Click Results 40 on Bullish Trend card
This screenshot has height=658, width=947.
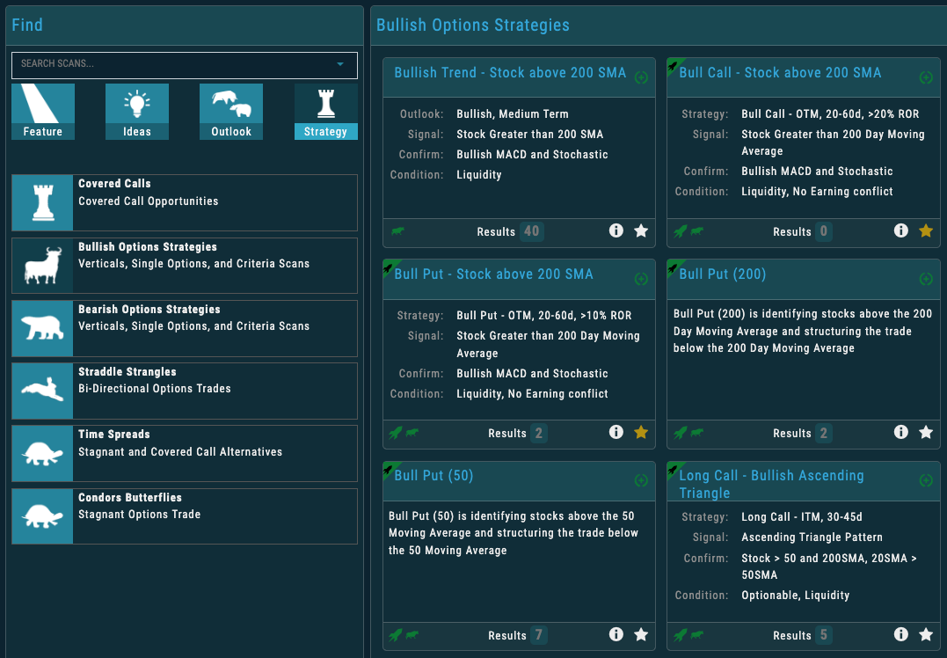[x=531, y=231]
